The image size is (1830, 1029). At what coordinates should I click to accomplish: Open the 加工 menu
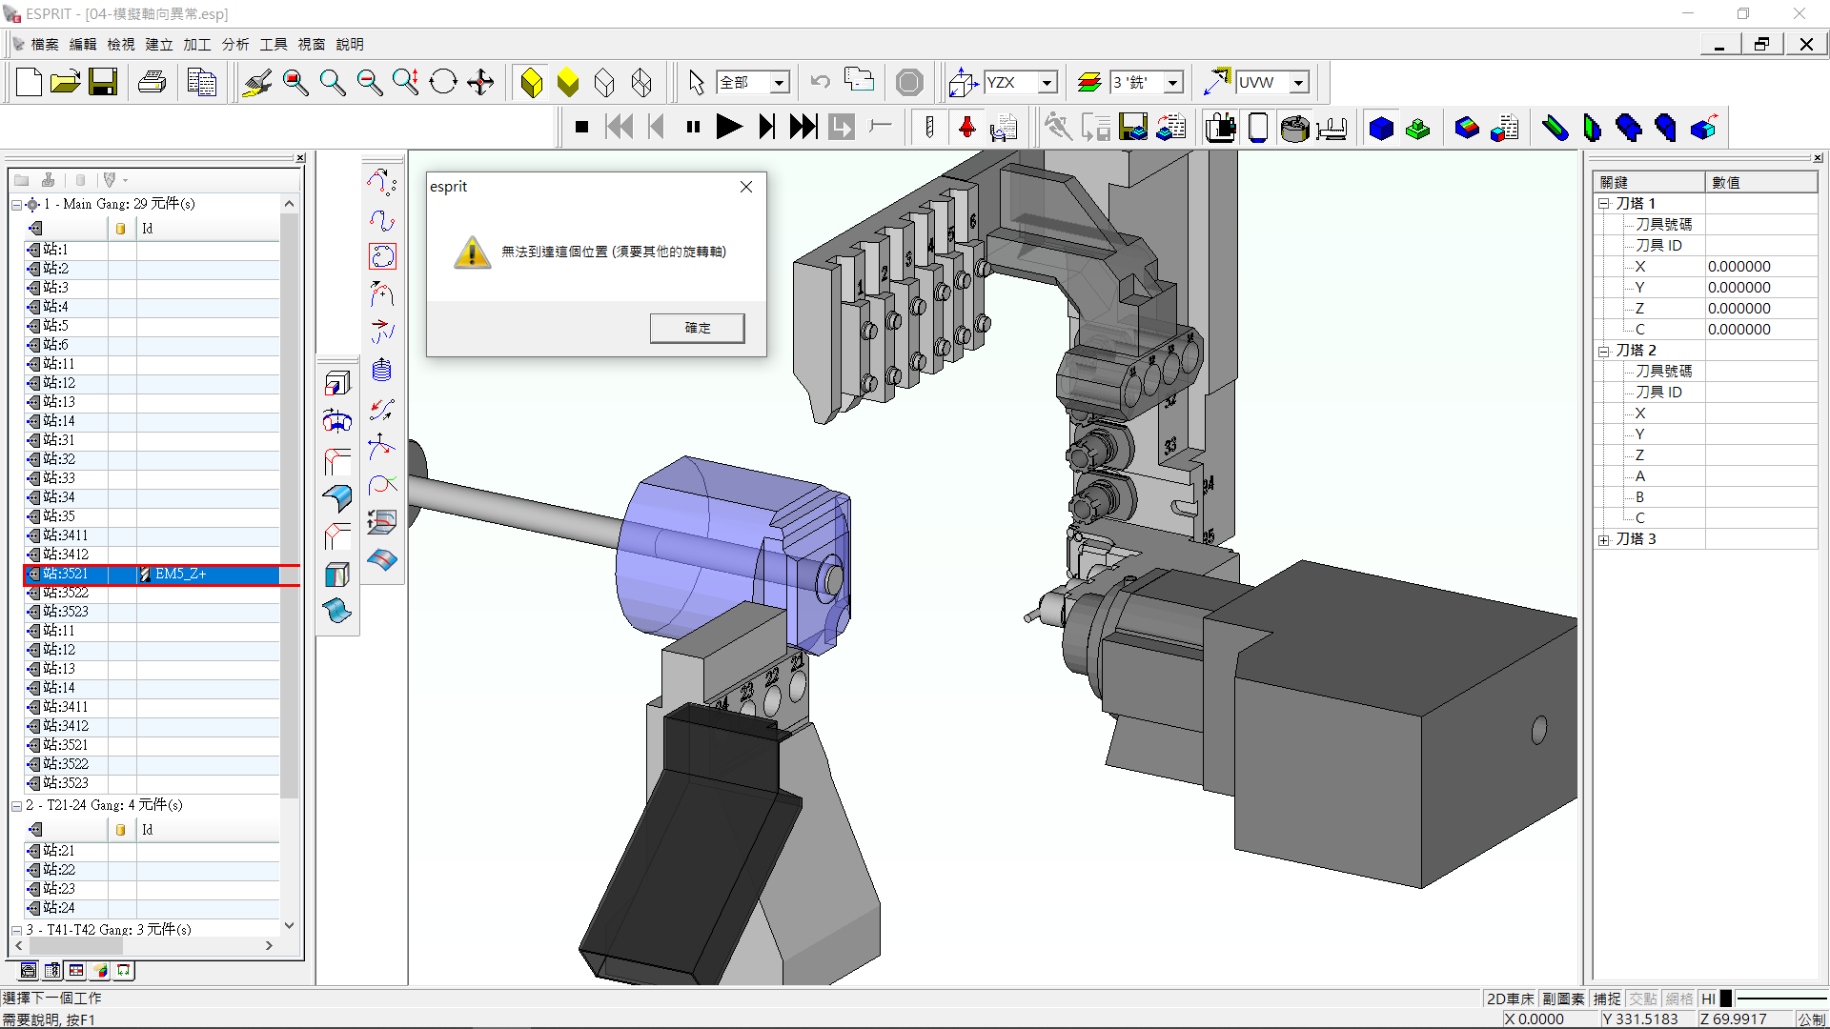(197, 45)
